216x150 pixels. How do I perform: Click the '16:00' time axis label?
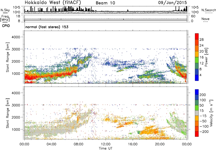133,144
